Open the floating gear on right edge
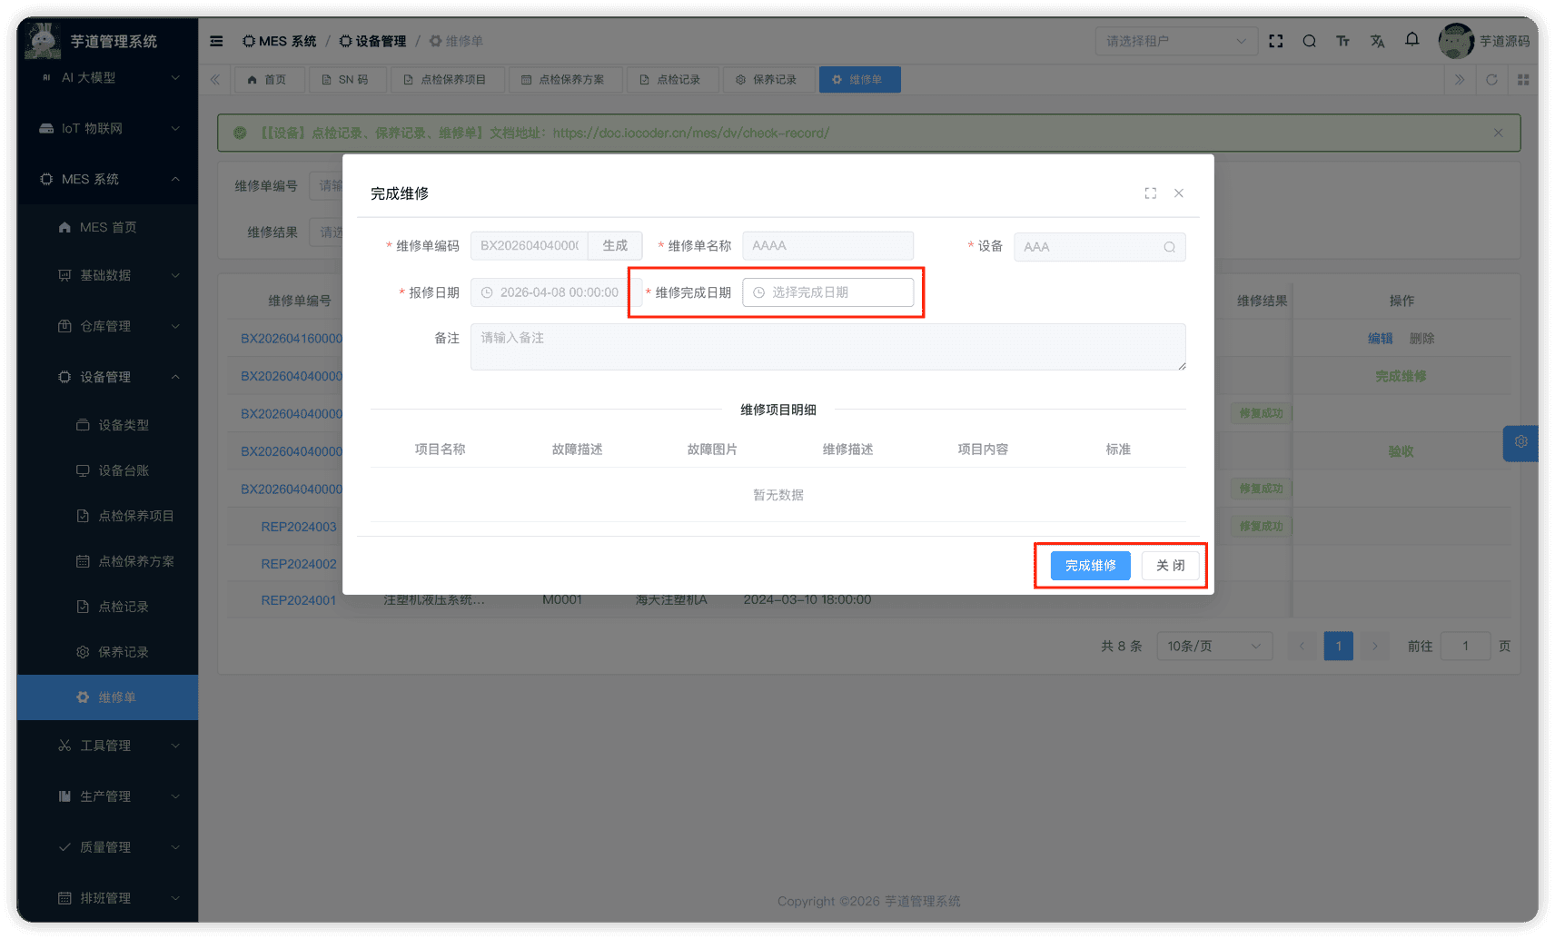Image resolution: width=1555 pixels, height=939 pixels. click(x=1520, y=443)
